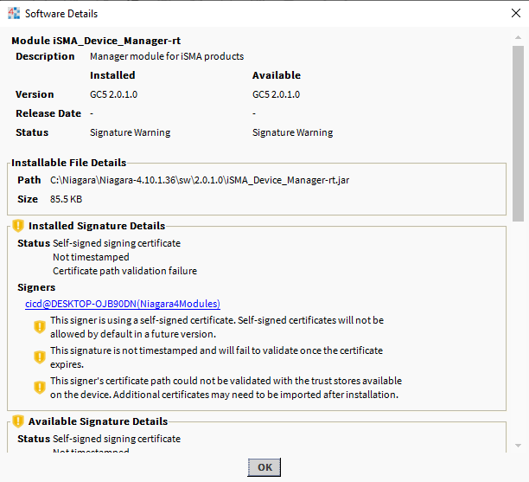
Task: Click the warning icon beside the not timestamped message
Action: pyautogui.click(x=39, y=357)
